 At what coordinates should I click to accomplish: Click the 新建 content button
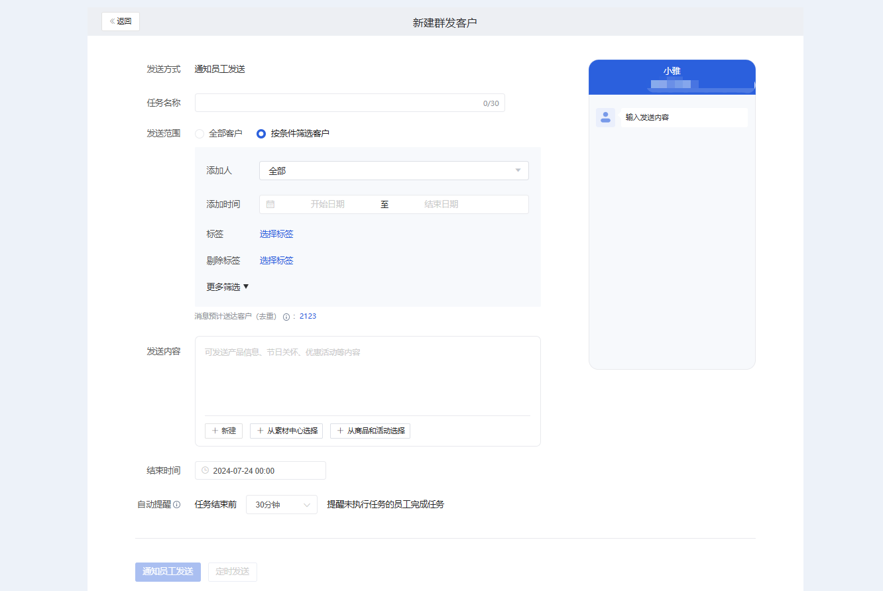tap(224, 431)
